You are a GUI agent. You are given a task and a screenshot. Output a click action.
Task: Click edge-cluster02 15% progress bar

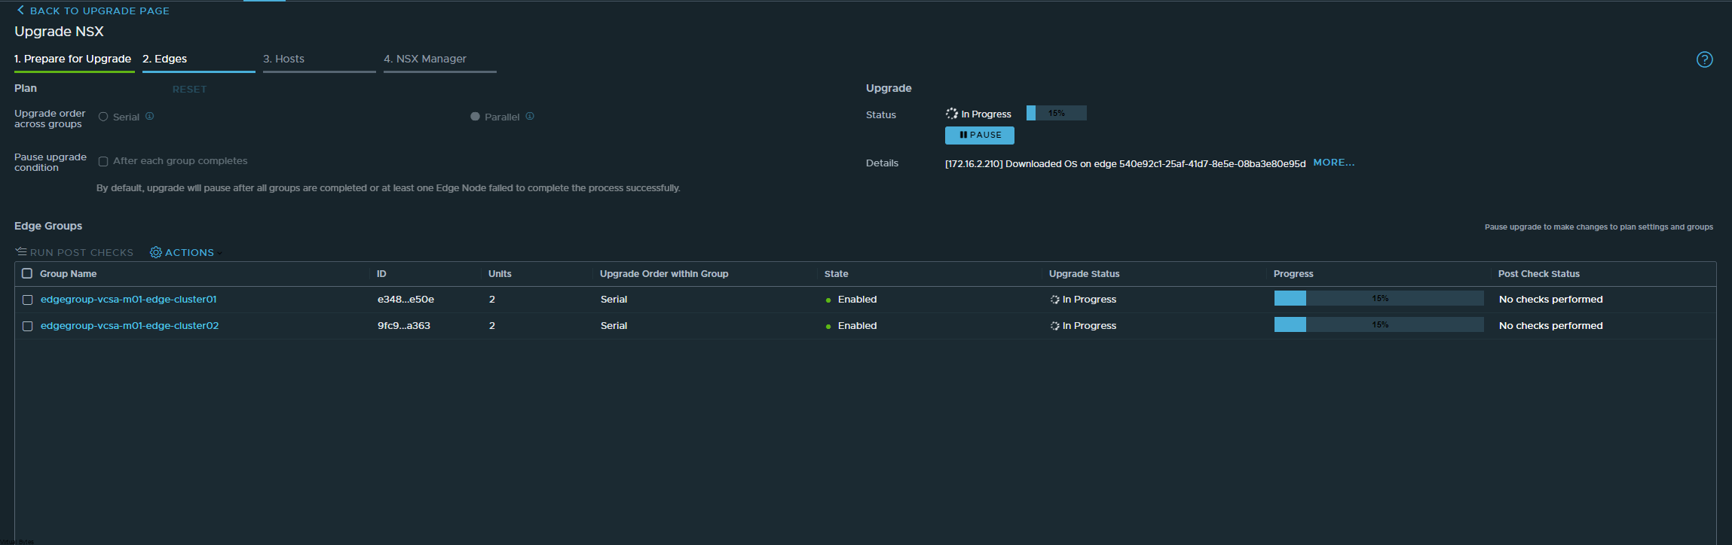[1379, 324]
